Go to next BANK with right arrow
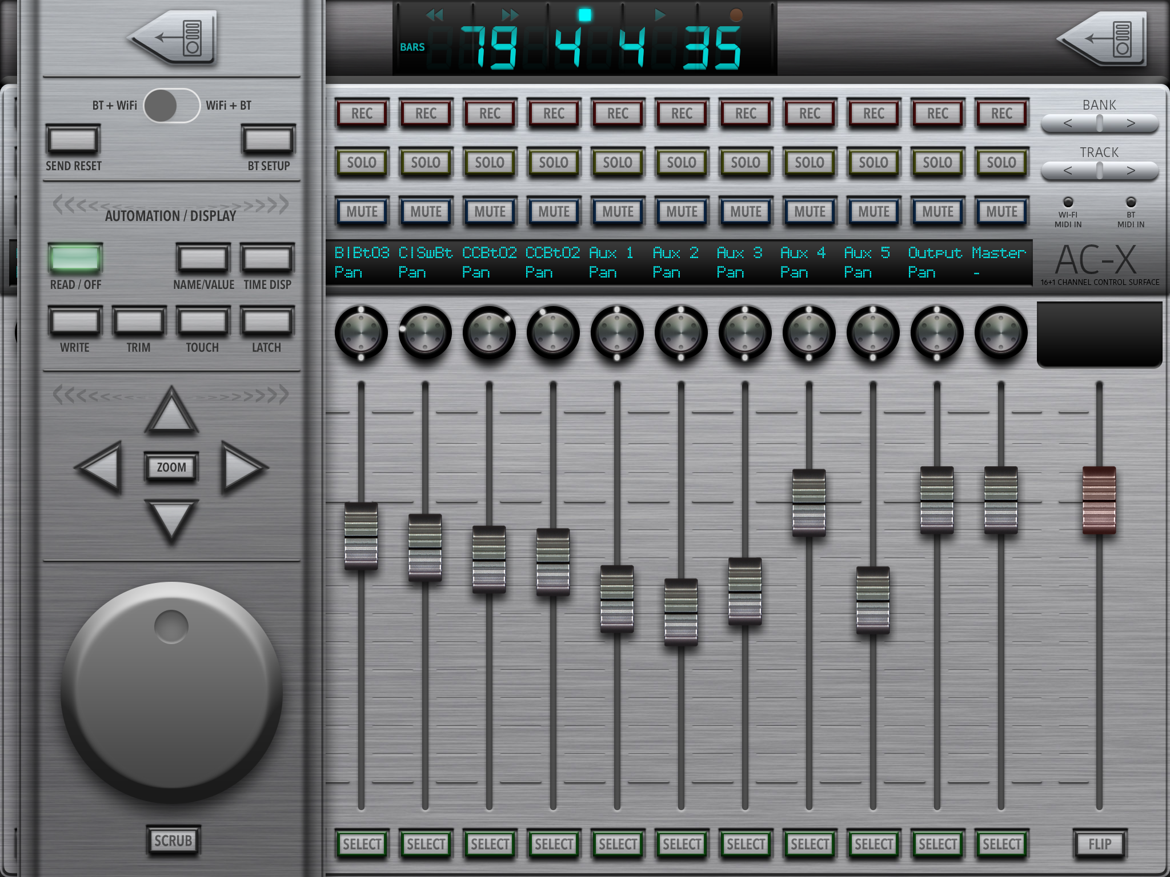1170x877 pixels. click(x=1131, y=123)
